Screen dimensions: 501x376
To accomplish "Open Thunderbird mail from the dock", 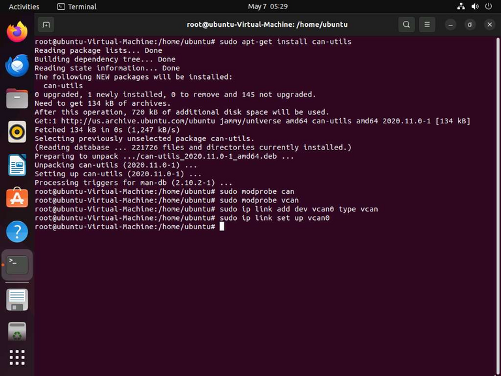I will (17, 65).
